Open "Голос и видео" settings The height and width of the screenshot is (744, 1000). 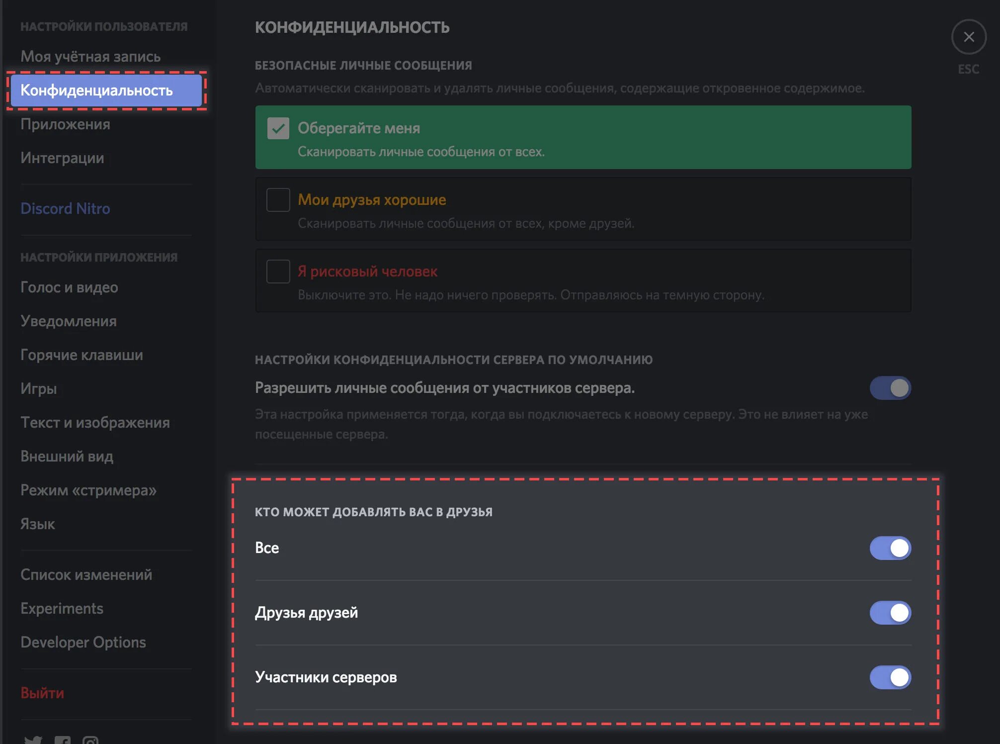click(x=69, y=287)
